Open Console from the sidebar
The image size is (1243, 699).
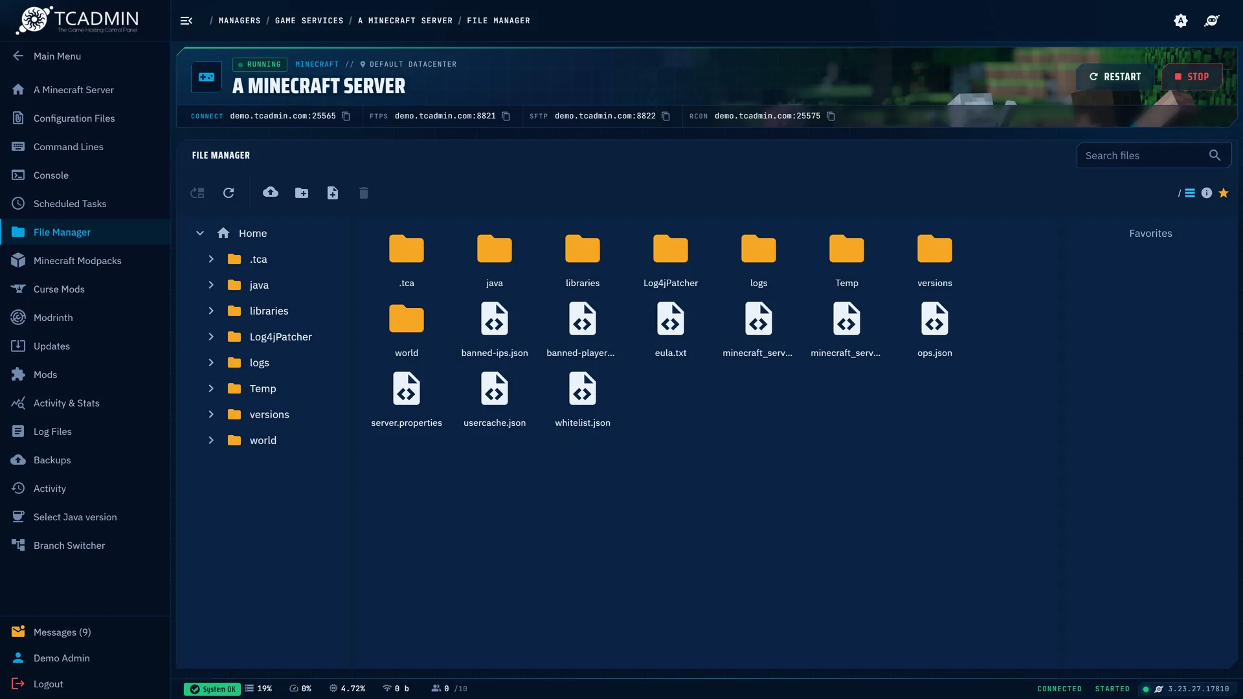tap(85, 175)
